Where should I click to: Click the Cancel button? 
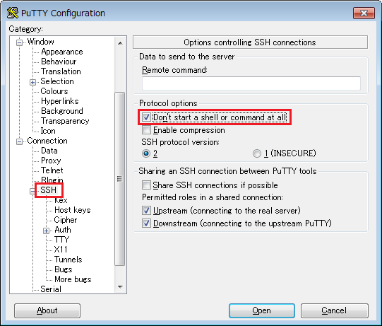point(334,310)
